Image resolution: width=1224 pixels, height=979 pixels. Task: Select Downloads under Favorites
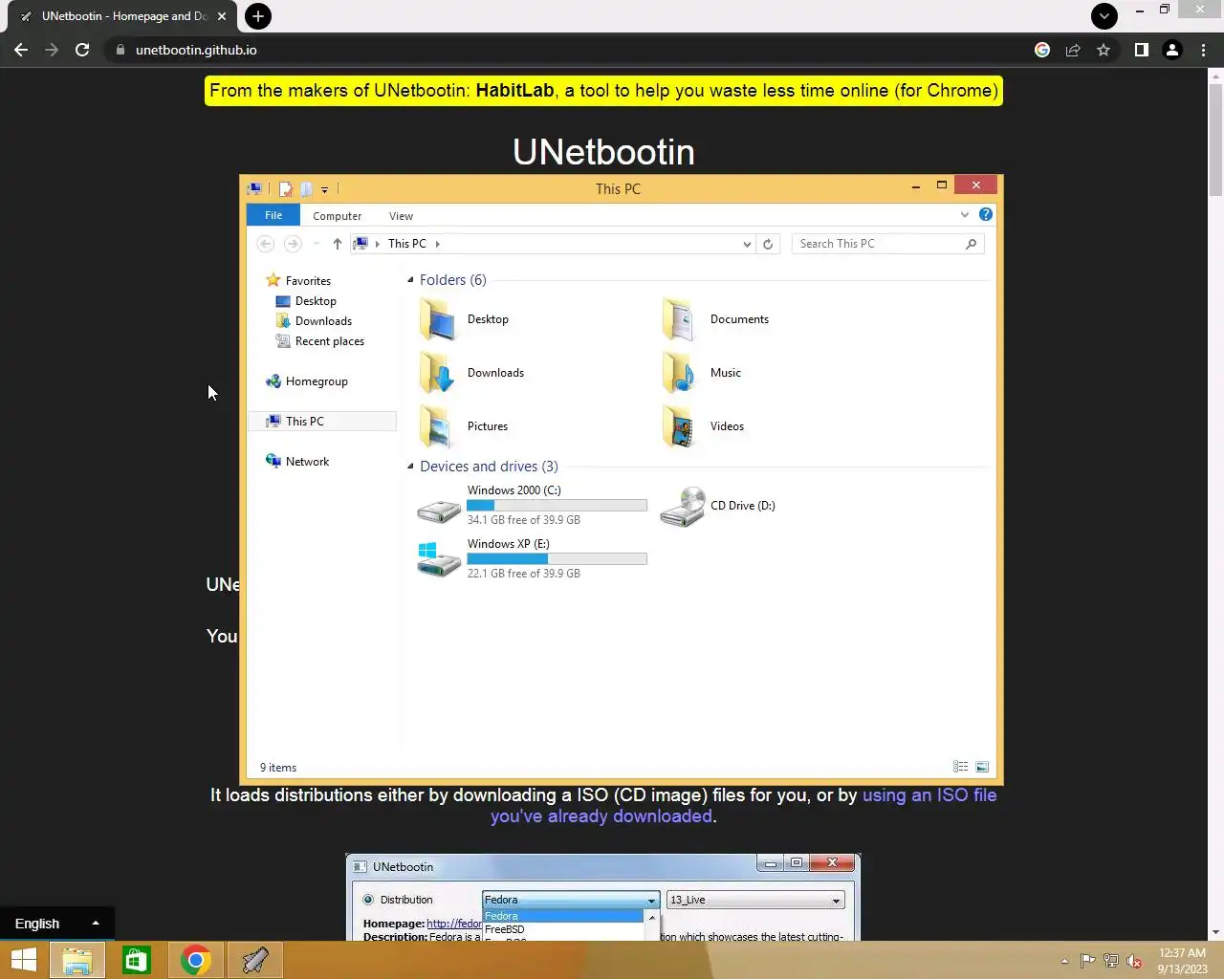323,321
